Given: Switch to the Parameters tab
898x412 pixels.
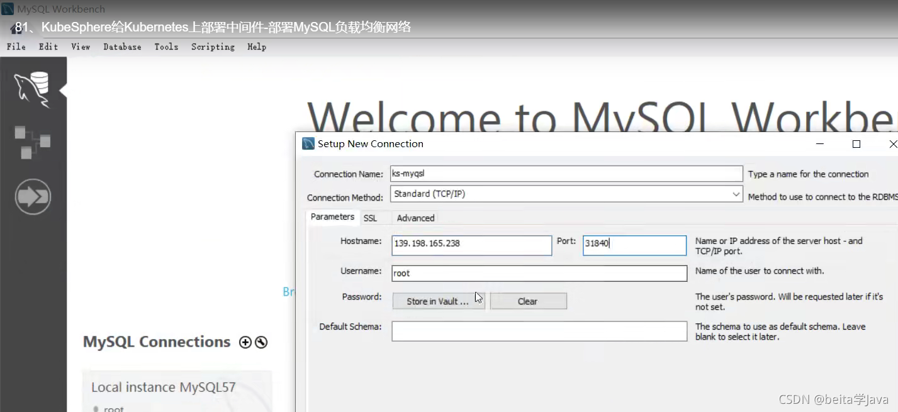Looking at the screenshot, I should point(332,216).
